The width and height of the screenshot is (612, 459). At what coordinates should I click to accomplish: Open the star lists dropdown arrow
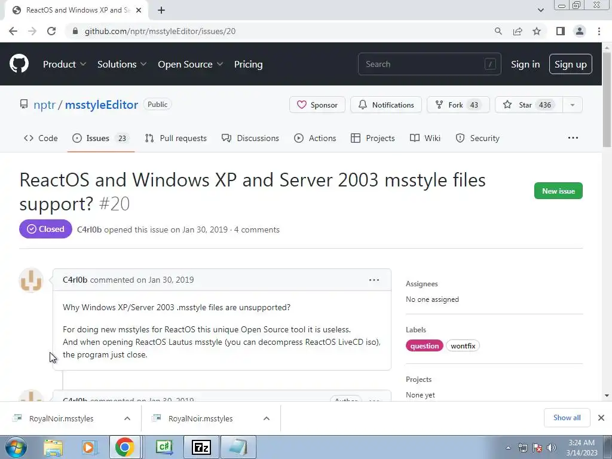click(x=573, y=105)
